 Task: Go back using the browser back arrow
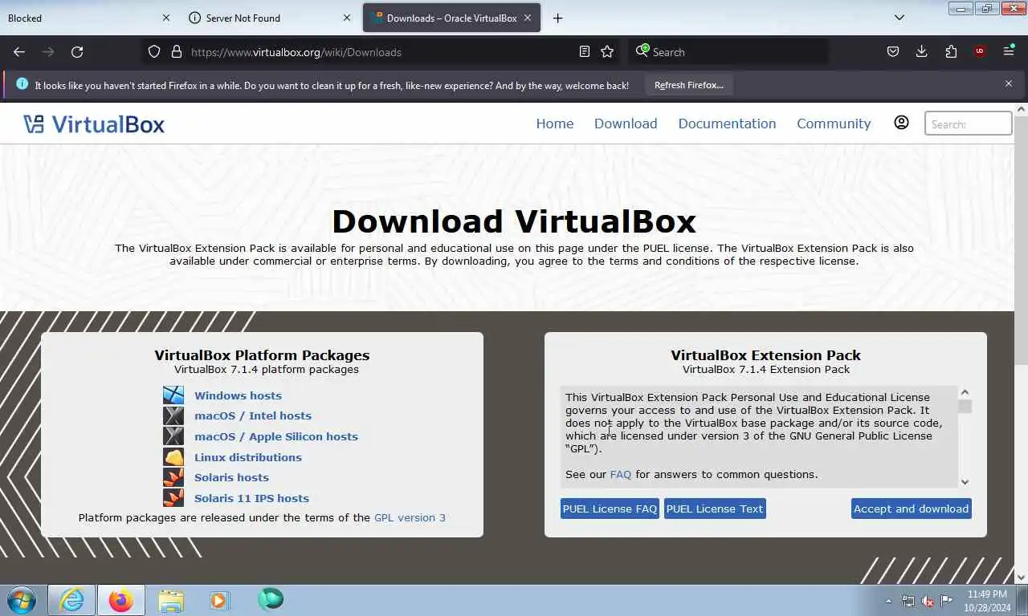[x=19, y=51]
